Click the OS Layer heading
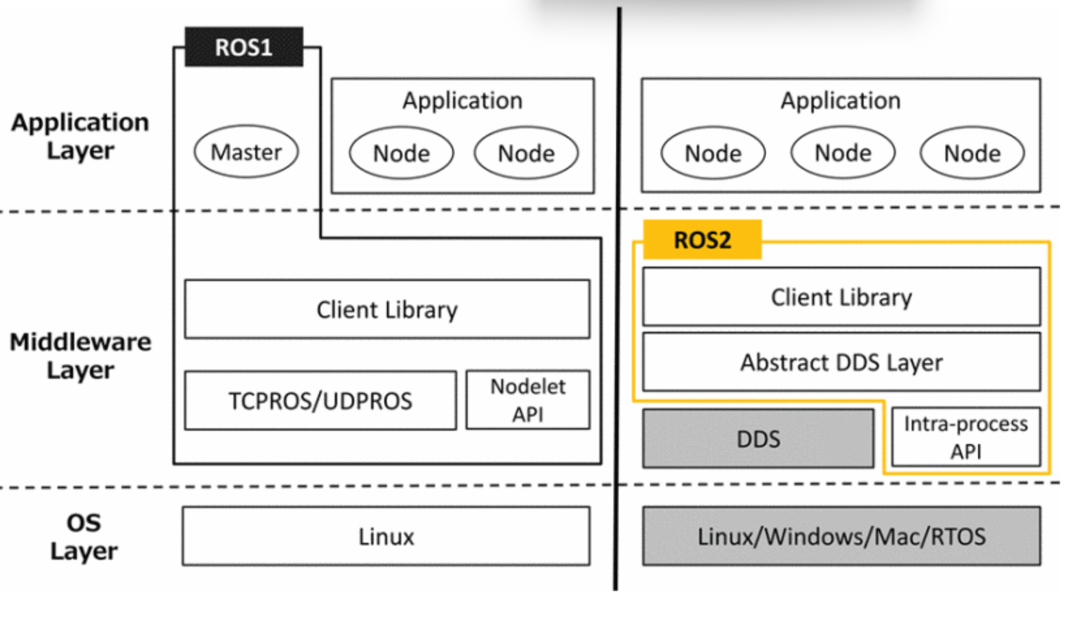The height and width of the screenshot is (626, 1092). tap(84, 536)
